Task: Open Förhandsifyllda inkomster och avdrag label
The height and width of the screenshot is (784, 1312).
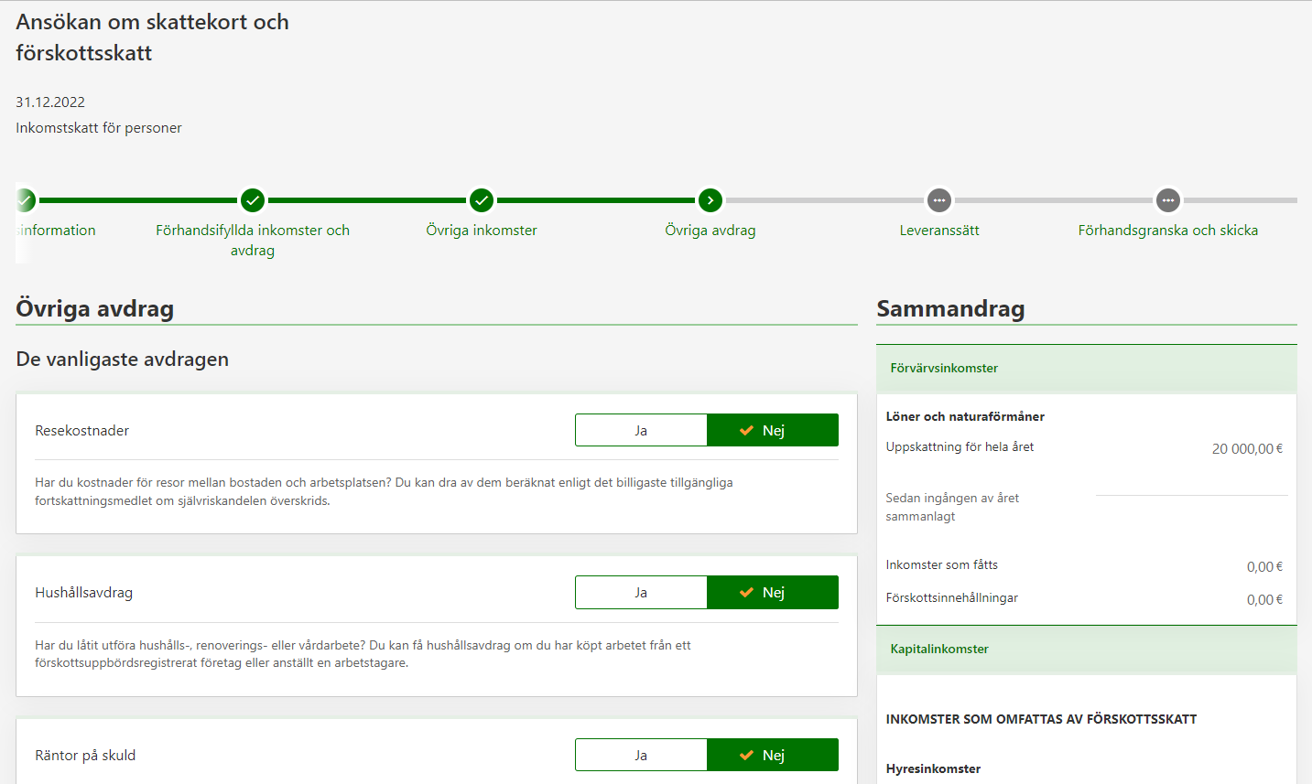Action: coord(253,240)
